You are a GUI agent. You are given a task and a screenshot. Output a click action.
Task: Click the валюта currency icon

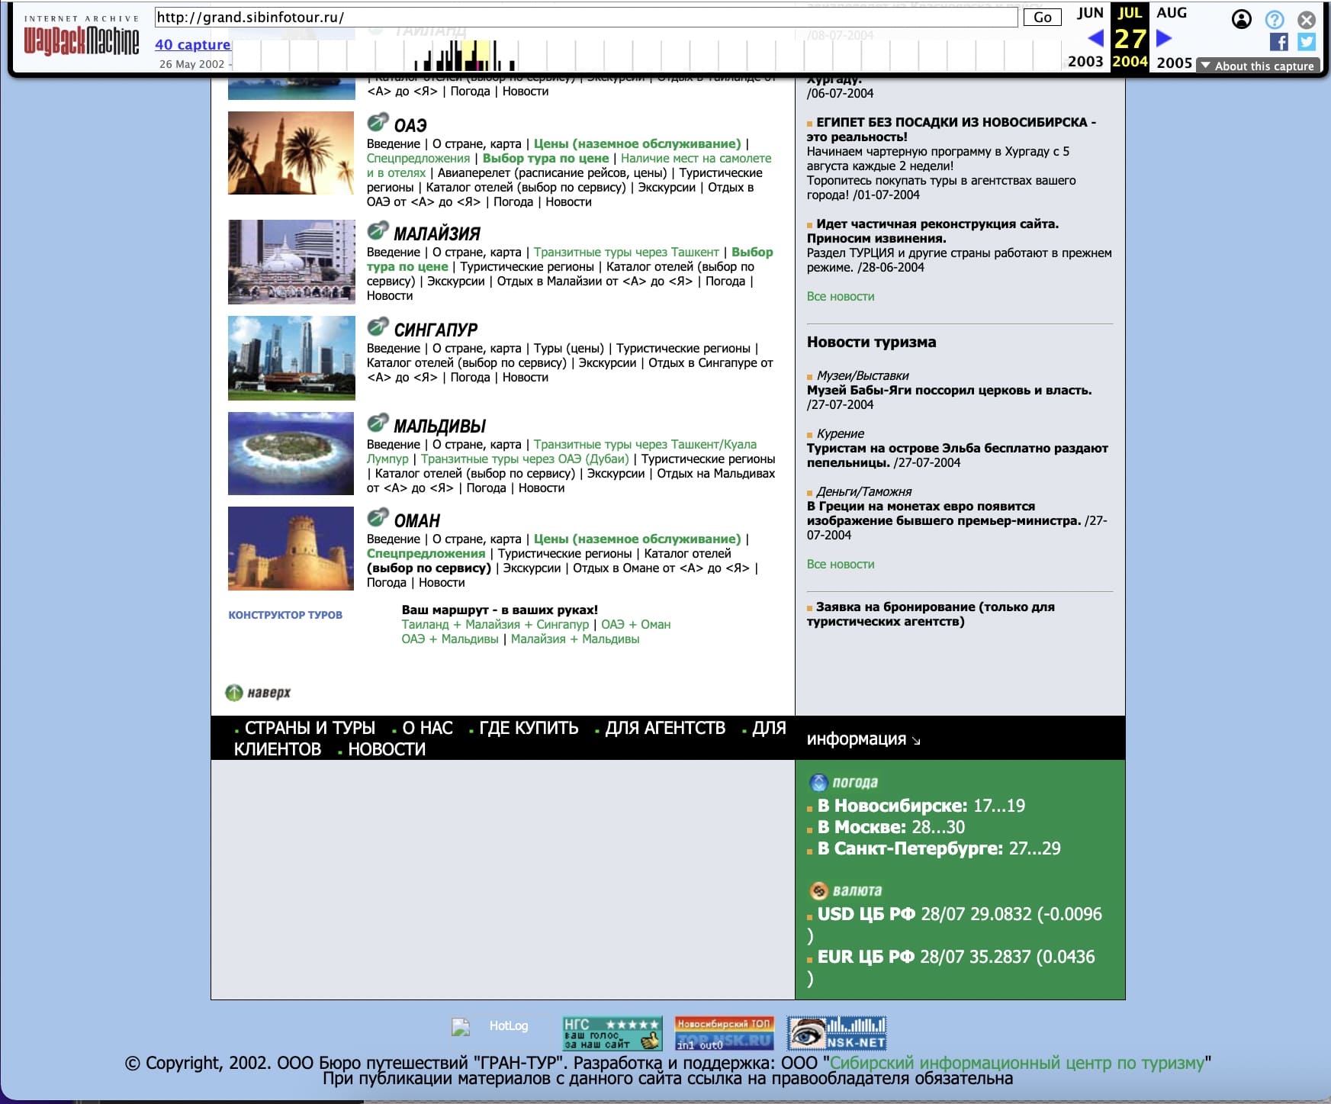[818, 890]
